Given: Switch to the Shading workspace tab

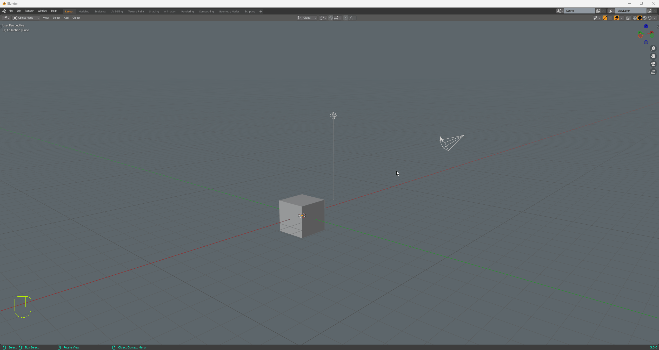Looking at the screenshot, I should click(154, 11).
